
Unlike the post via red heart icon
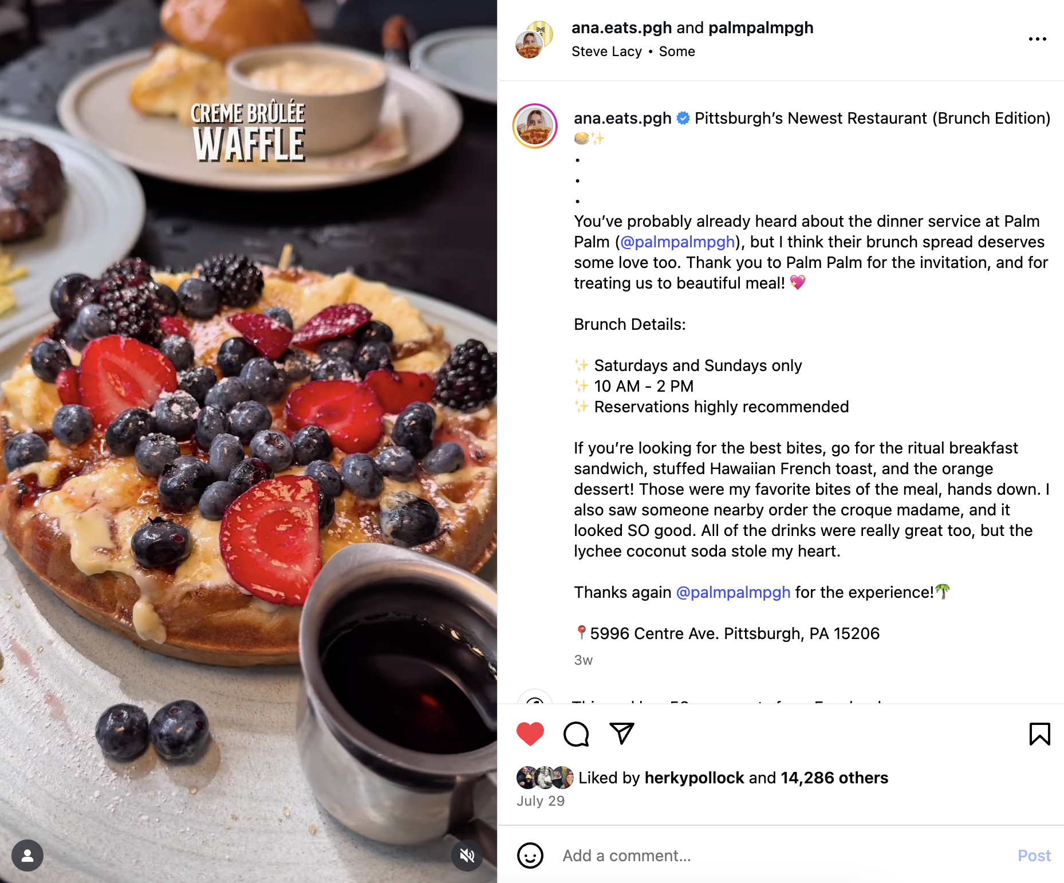click(530, 734)
